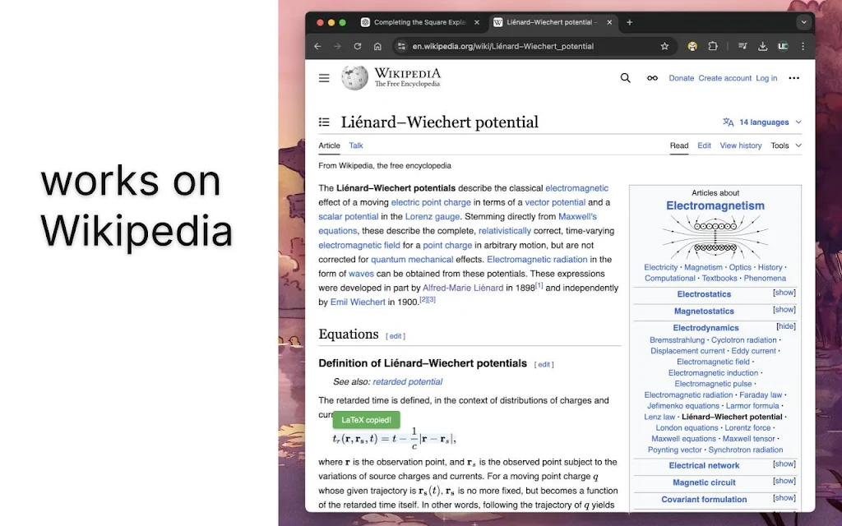
Task: Select the Read tab
Action: tap(678, 145)
